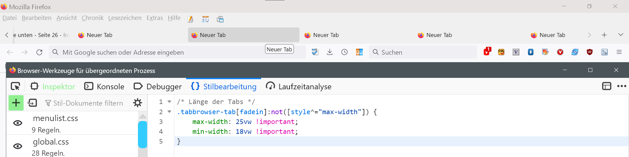629x157 pixels.
Task: Open a new tab with plus button
Action: 604,35
